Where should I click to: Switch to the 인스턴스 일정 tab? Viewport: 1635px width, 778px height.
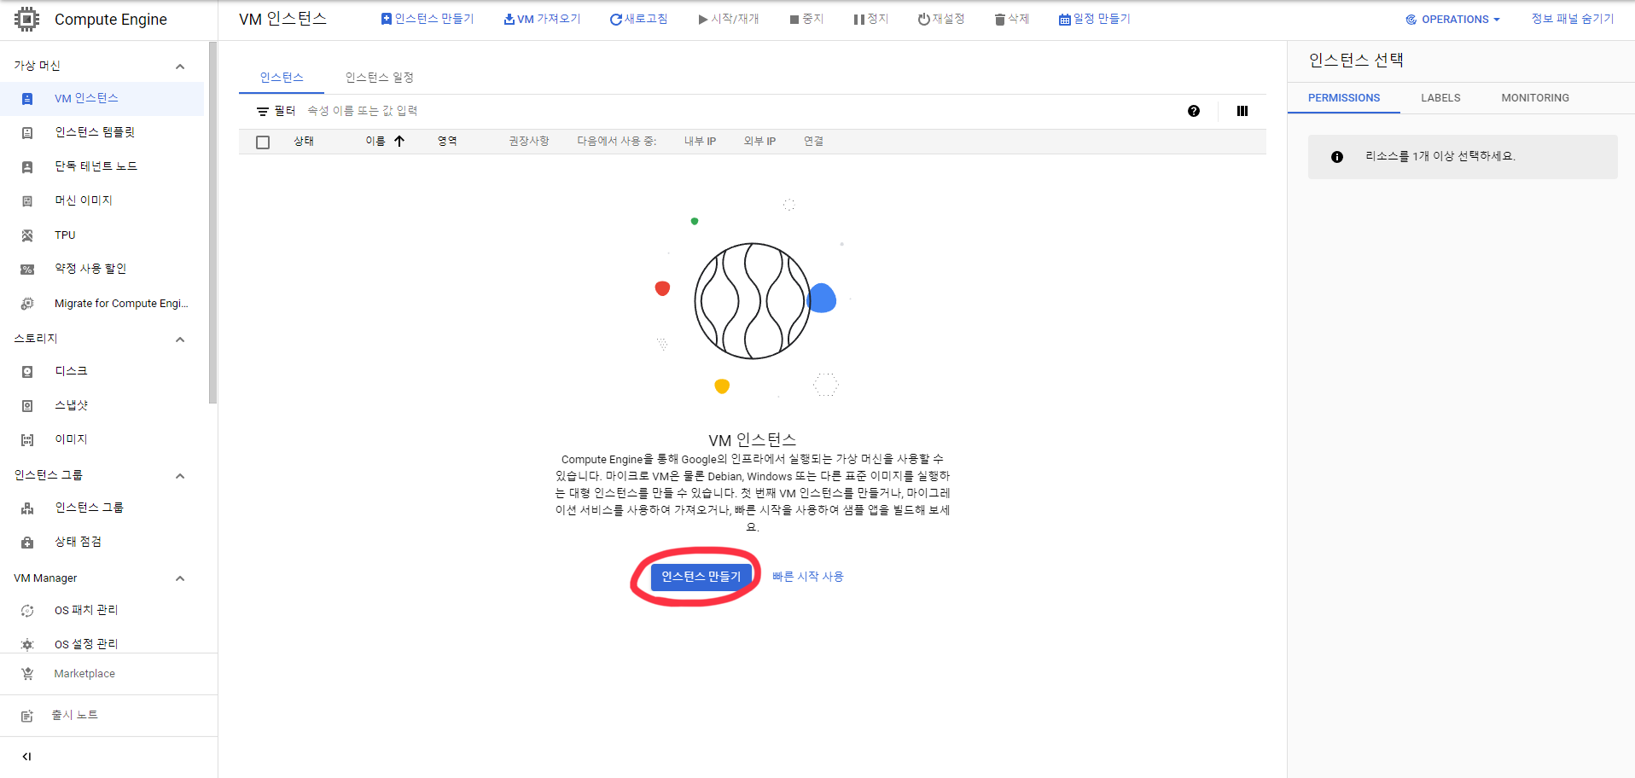(x=380, y=78)
